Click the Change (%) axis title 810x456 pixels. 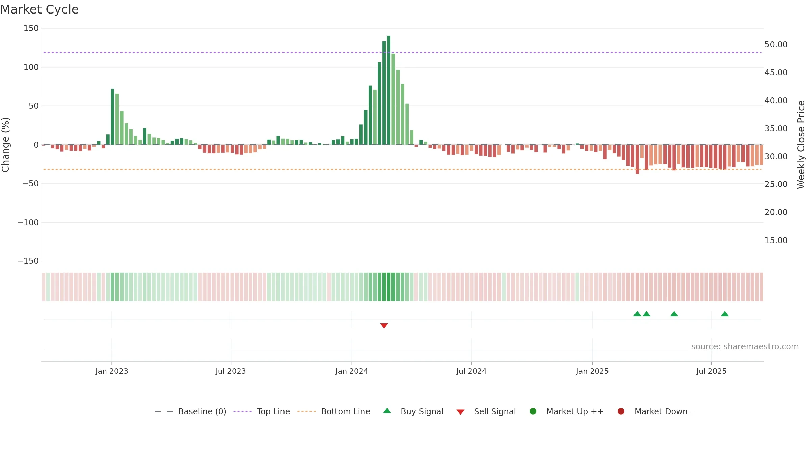pos(6,145)
